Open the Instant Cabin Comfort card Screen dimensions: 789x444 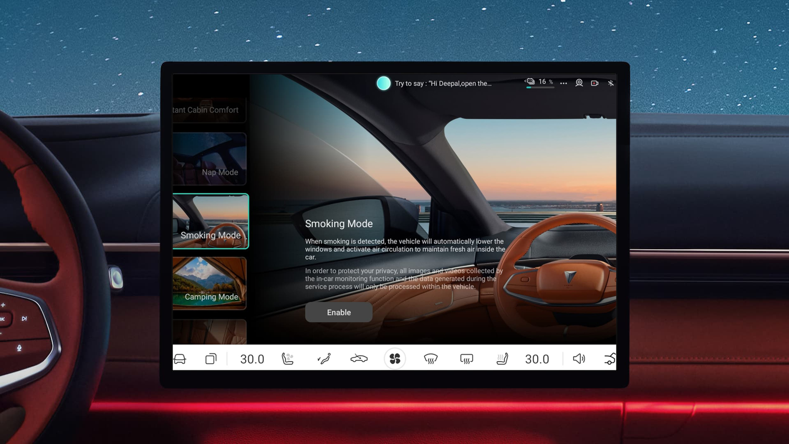[210, 110]
